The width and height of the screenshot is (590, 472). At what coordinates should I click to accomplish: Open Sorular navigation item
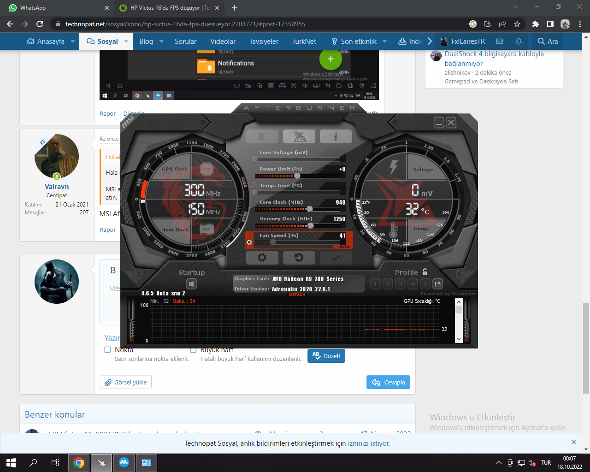[186, 41]
